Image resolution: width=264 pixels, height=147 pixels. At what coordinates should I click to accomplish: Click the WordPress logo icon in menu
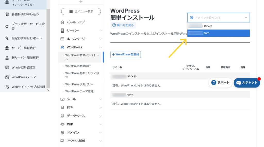click(62, 47)
